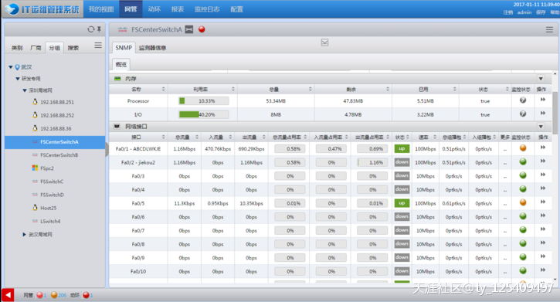
Task: Select LSwitch4 in device tree
Action: click(x=50, y=222)
